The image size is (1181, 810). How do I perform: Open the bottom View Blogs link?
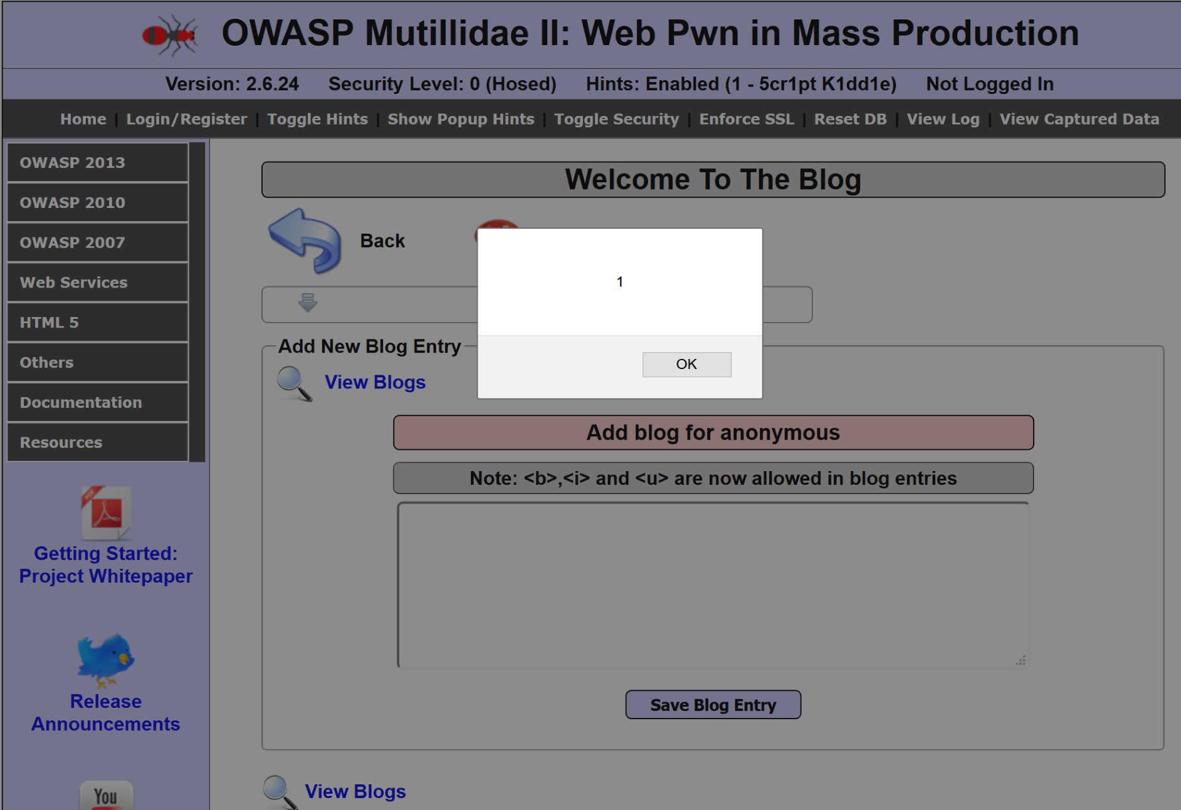pyautogui.click(x=355, y=791)
